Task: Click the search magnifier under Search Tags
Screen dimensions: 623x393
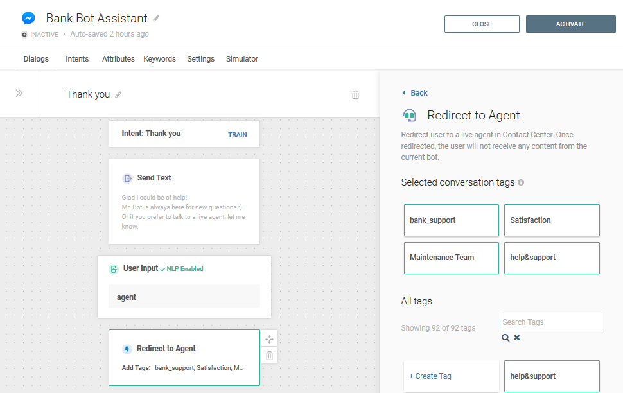Action: click(506, 338)
